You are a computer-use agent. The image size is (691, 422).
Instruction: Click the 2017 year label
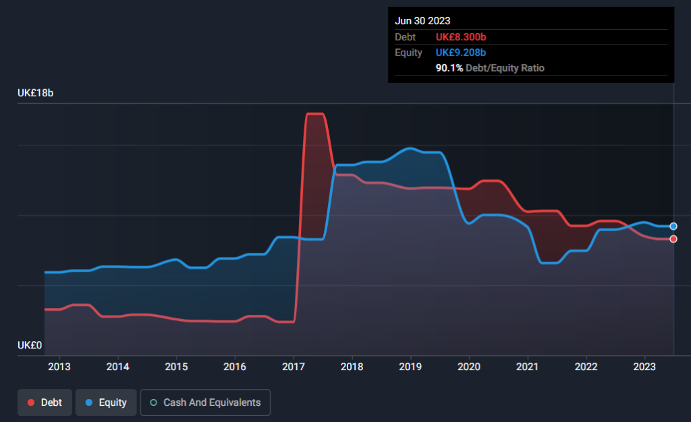click(x=294, y=367)
